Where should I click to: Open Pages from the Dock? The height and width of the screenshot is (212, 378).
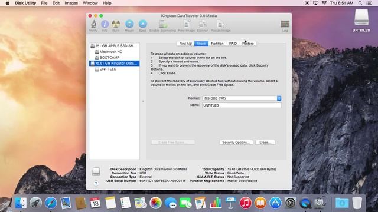click(x=201, y=203)
